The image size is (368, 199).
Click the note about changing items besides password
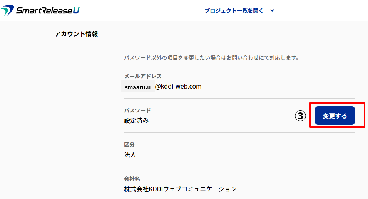pyautogui.click(x=211, y=58)
